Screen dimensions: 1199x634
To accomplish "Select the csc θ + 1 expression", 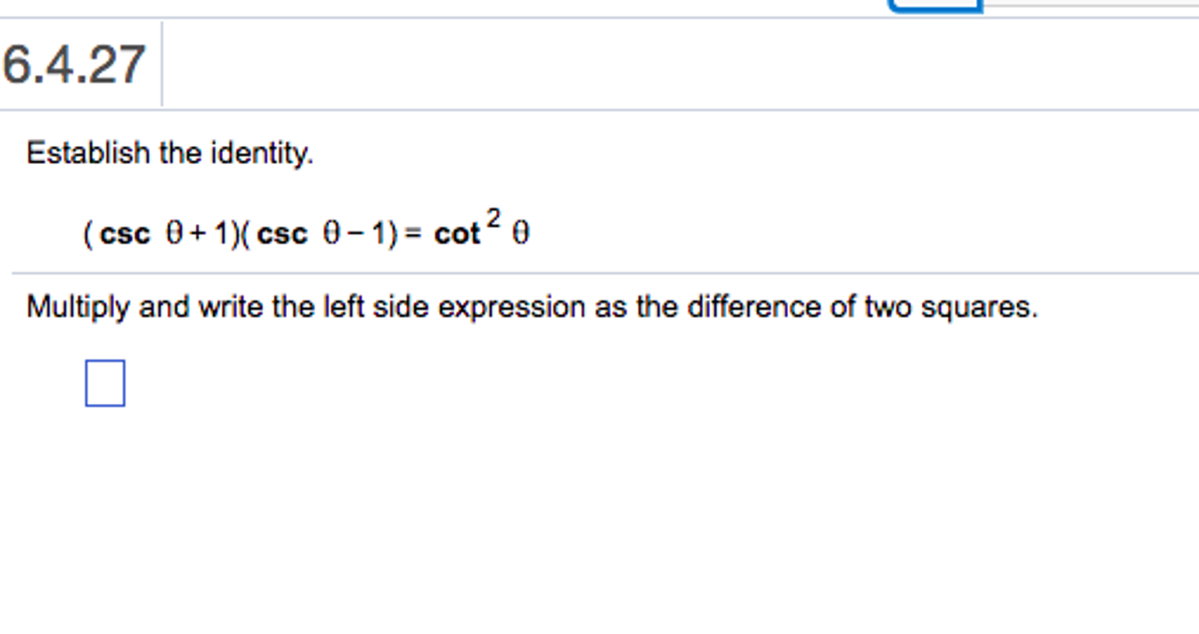I will pyautogui.click(x=164, y=232).
